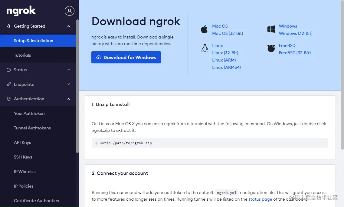The height and width of the screenshot is (207, 344).
Task: Download the Windows build link
Action: (288, 26)
